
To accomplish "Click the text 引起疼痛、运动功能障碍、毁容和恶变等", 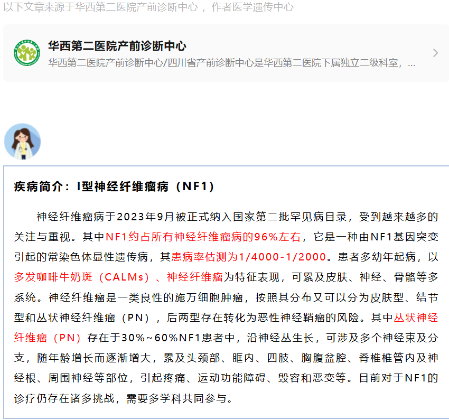I will point(244,378).
